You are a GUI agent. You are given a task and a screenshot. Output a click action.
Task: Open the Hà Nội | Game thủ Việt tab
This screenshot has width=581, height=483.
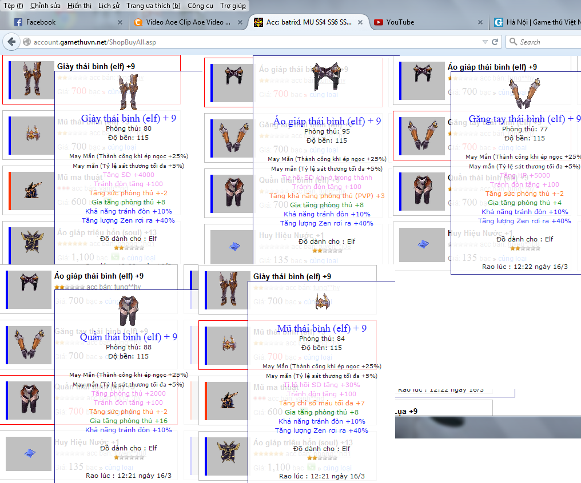coord(536,22)
